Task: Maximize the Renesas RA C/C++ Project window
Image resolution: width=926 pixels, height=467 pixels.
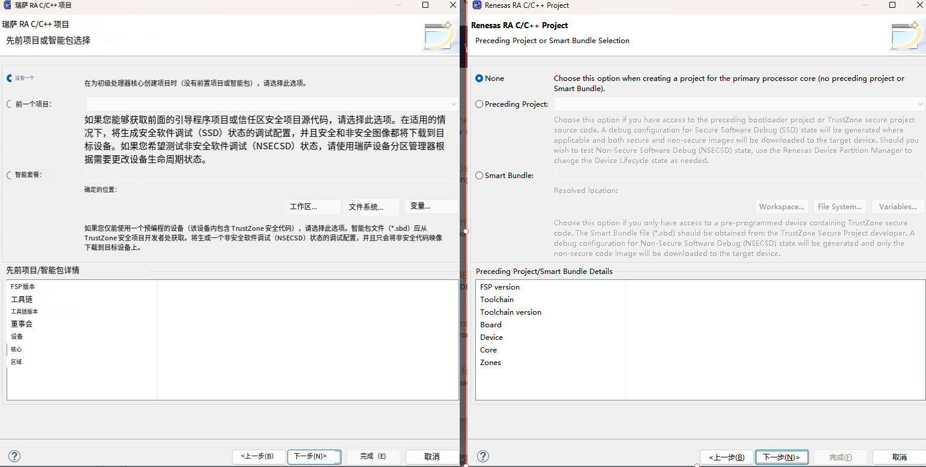Action: click(x=892, y=5)
